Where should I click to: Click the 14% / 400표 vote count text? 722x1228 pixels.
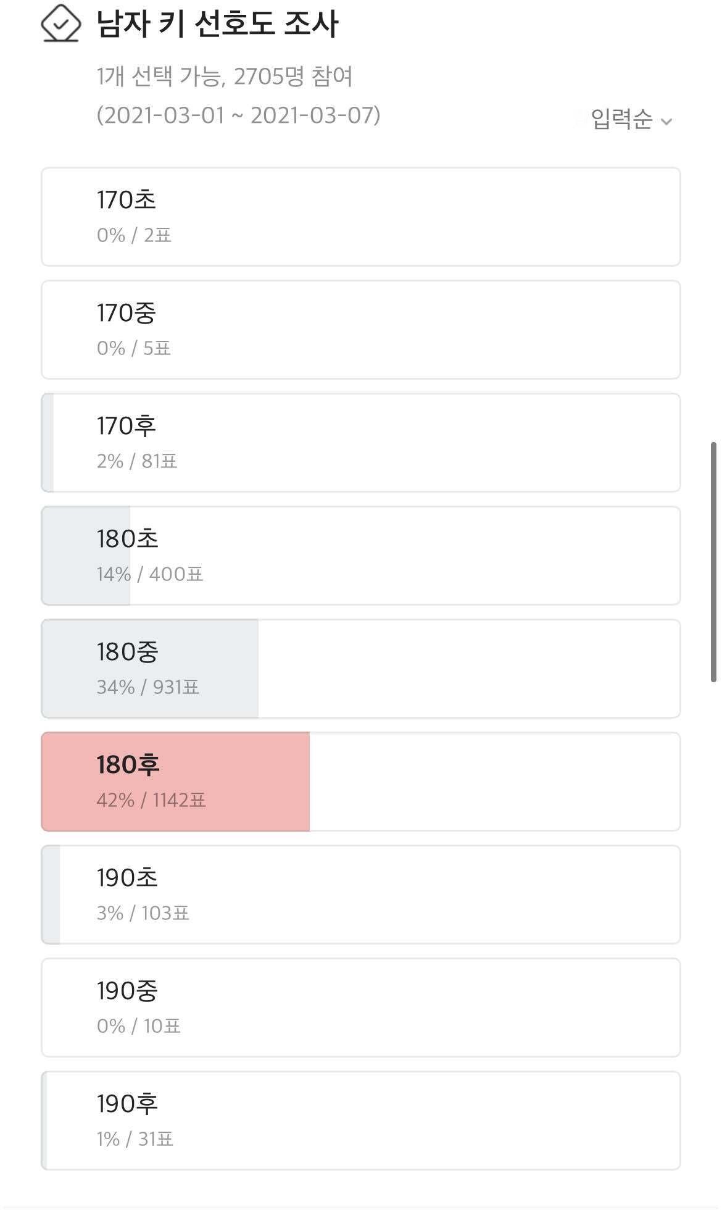[150, 574]
